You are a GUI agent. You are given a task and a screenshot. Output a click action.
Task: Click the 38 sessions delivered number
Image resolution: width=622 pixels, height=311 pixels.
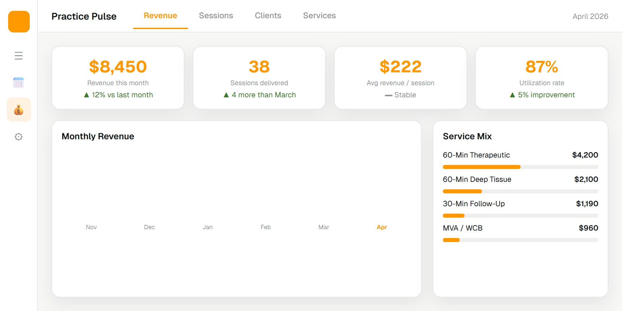(x=259, y=67)
